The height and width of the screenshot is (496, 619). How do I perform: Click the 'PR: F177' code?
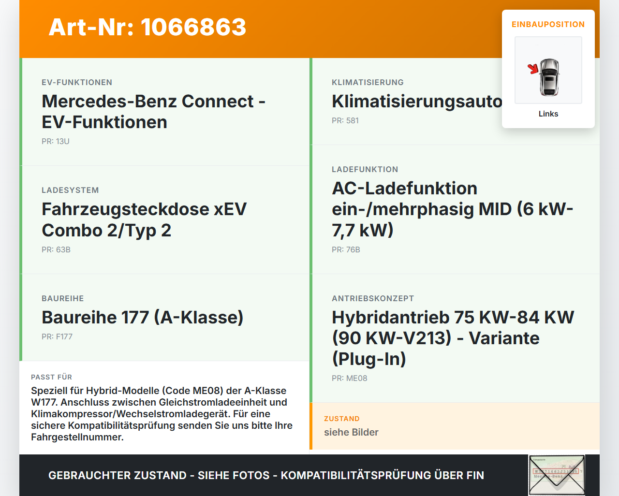[x=57, y=336]
